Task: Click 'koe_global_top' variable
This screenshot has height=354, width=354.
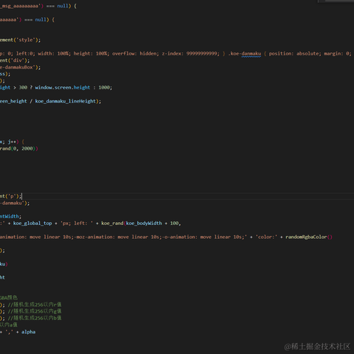Action: (x=32, y=223)
